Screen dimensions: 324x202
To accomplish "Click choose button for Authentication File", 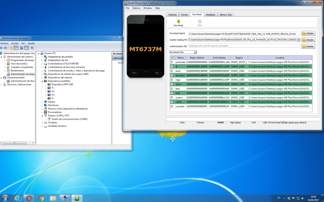I will tap(308, 46).
